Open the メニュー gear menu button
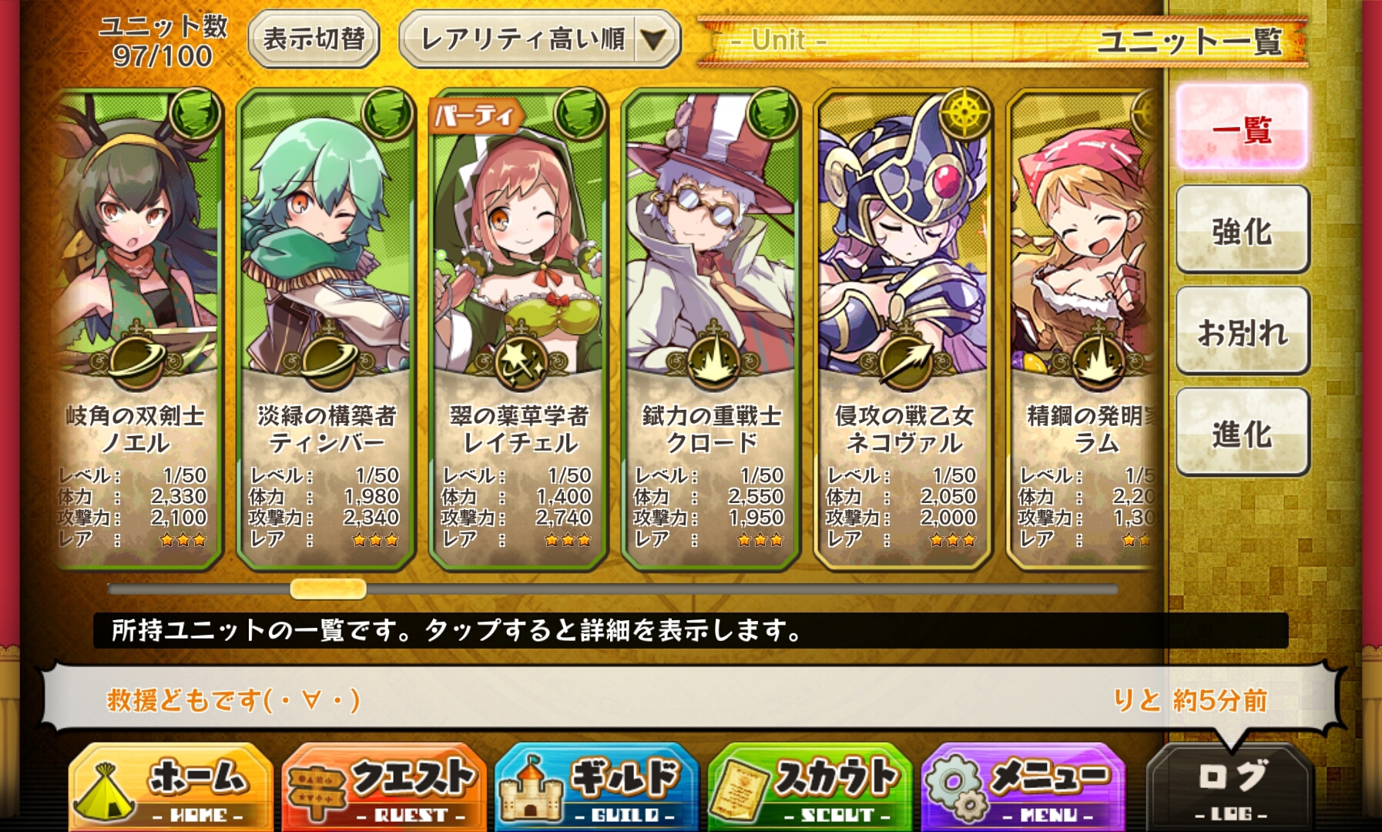The image size is (1382, 832). pos(1023,787)
